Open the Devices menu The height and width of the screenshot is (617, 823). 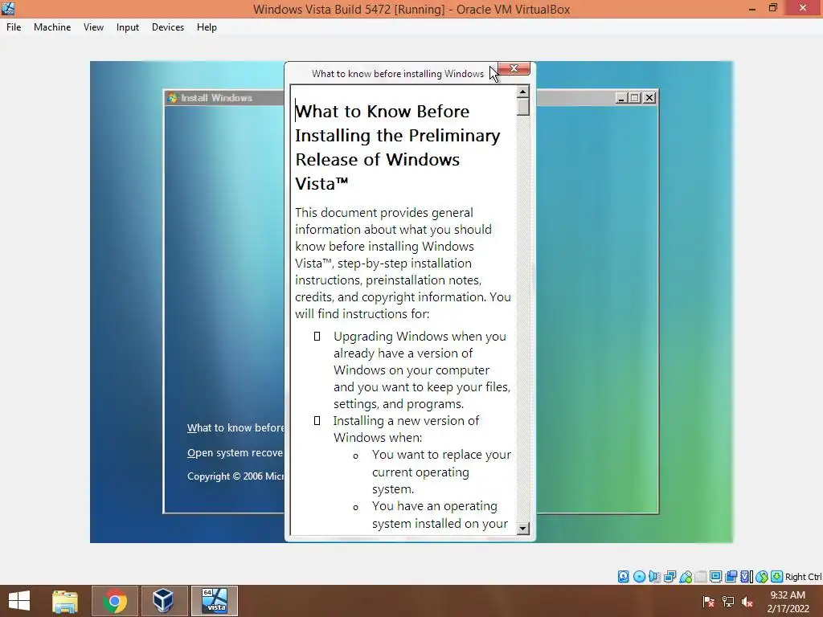coord(168,27)
